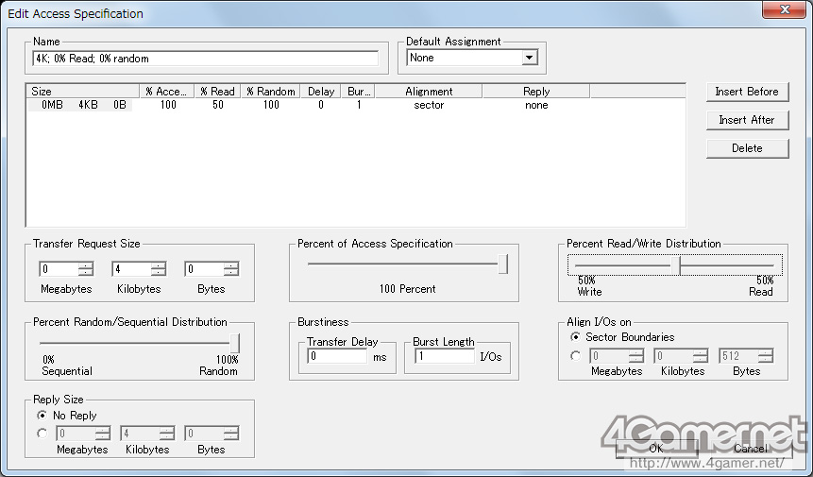813x477 pixels.
Task: Choose the No Reply radio option
Action: (42, 415)
